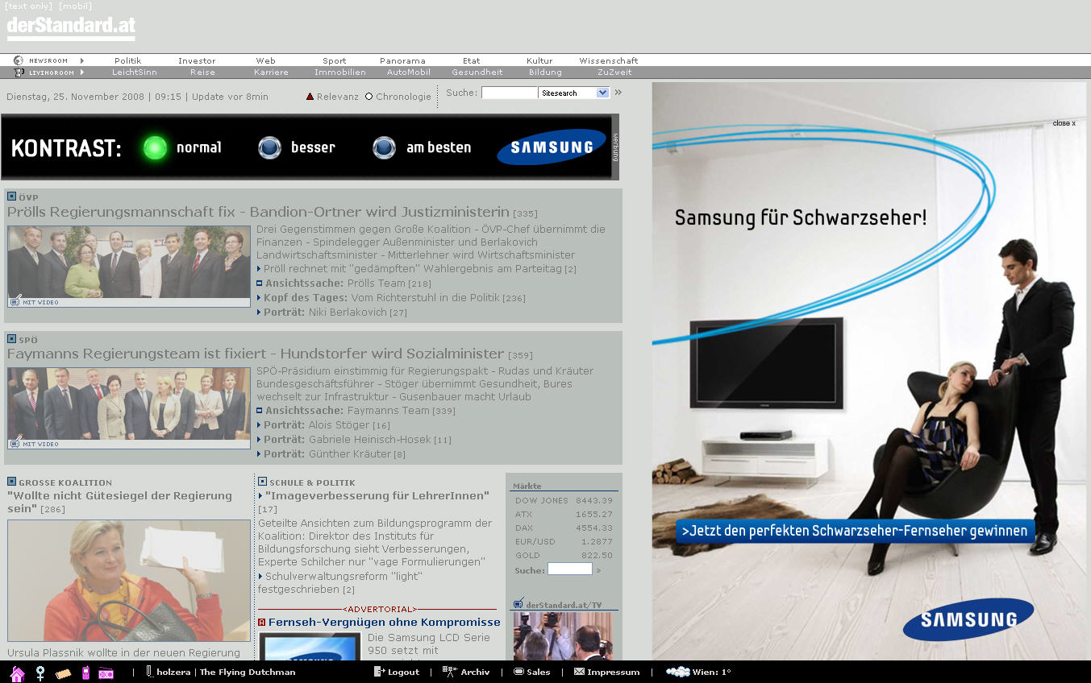Open the pink mobile phone icon

85,673
